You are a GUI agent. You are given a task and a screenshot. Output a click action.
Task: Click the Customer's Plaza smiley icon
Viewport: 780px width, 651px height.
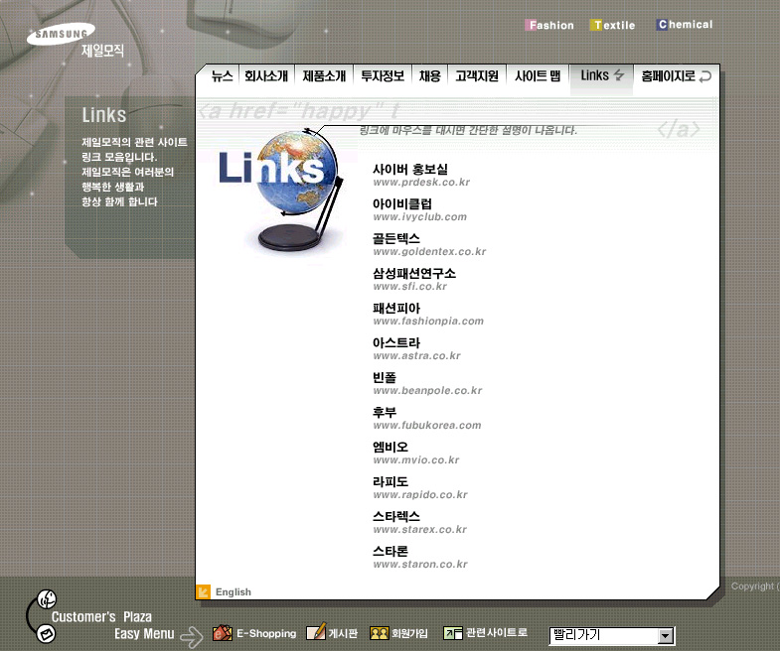48,599
